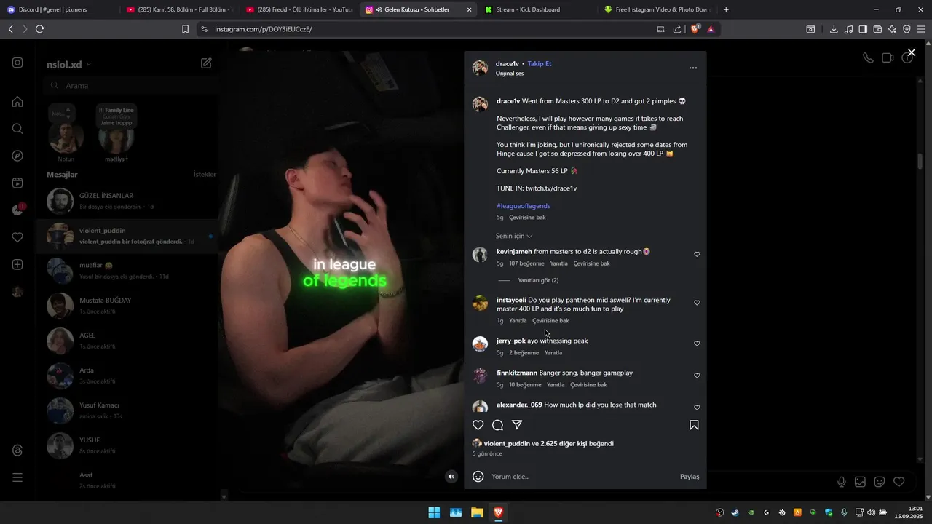Screen dimensions: 932x524
Task: Open the nslol.xd account switcher dropdown
Action: tap(69, 64)
